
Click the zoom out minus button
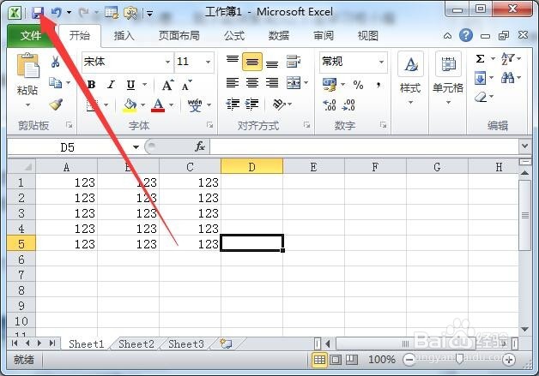(x=409, y=360)
